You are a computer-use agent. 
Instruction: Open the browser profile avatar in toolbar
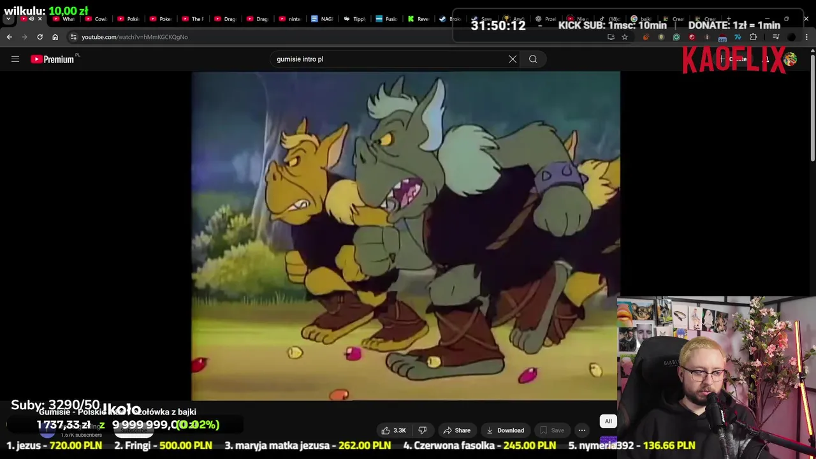tap(791, 37)
